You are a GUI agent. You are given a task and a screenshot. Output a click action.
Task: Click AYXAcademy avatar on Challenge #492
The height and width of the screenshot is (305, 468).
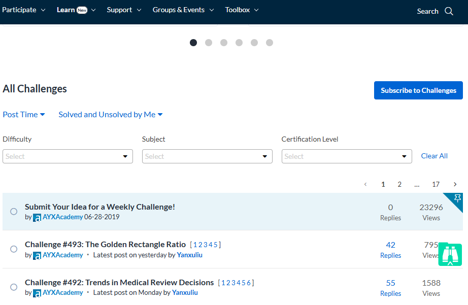pos(37,293)
